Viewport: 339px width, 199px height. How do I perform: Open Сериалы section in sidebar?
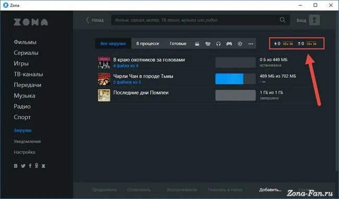[26, 53]
